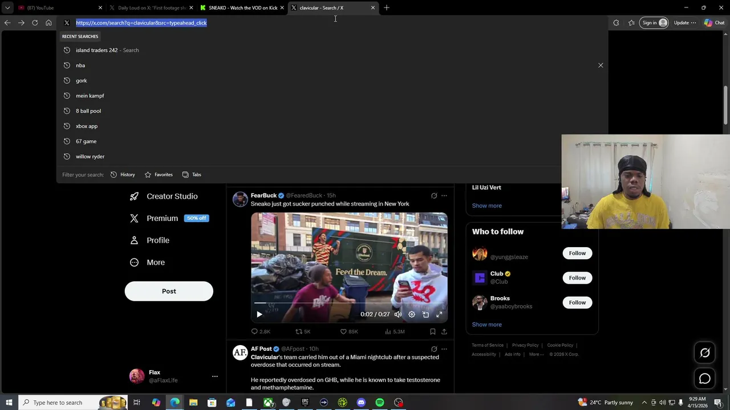
Task: Click the repost icon showing 5K
Action: [298, 331]
